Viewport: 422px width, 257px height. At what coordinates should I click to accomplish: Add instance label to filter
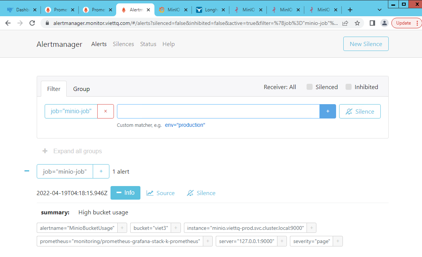click(x=311, y=228)
